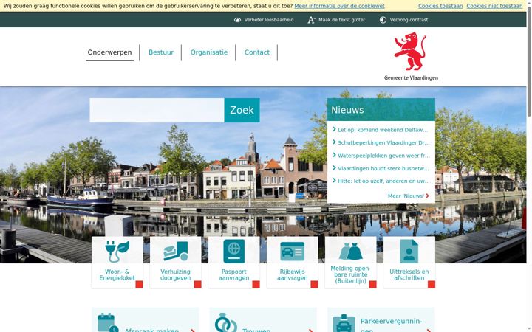This screenshot has height=332, width=532.
Task: Click 'Melding openbare ruimte (Buitenlijn)' label
Action: 350,274
